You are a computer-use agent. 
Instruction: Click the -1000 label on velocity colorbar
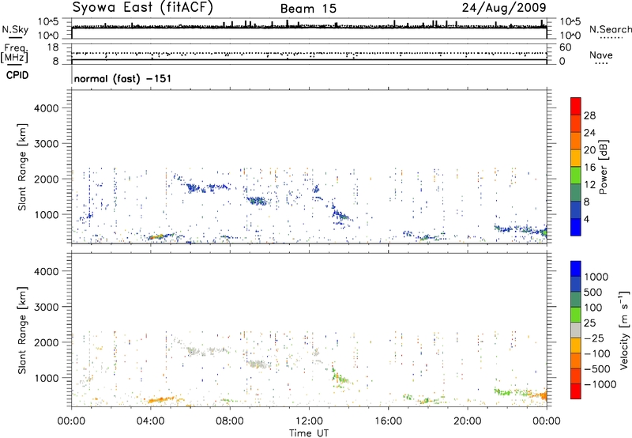tap(600, 384)
